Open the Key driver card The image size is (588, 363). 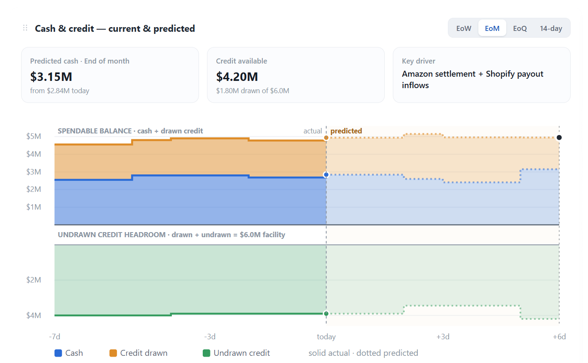[x=481, y=75]
